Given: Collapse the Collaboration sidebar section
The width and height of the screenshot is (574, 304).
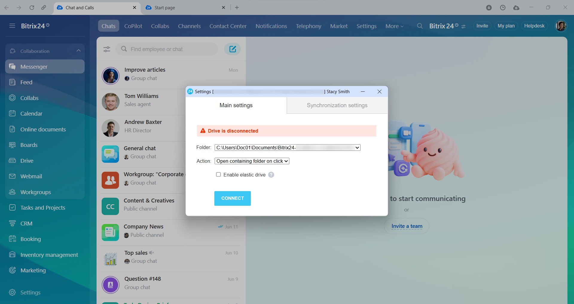Looking at the screenshot, I should click(x=79, y=51).
